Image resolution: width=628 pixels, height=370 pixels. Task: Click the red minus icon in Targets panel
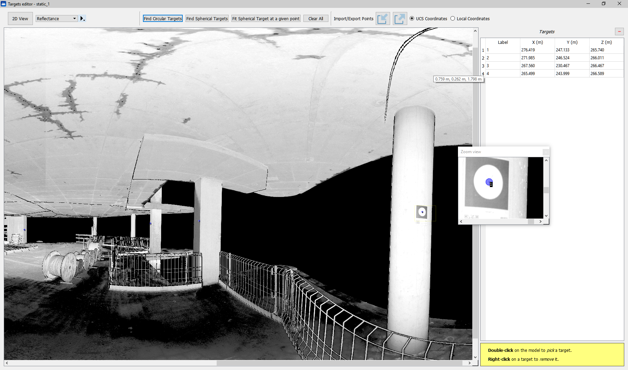point(619,32)
